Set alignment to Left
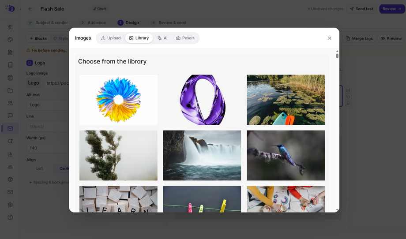This screenshot has height=239, width=406. pos(40,168)
